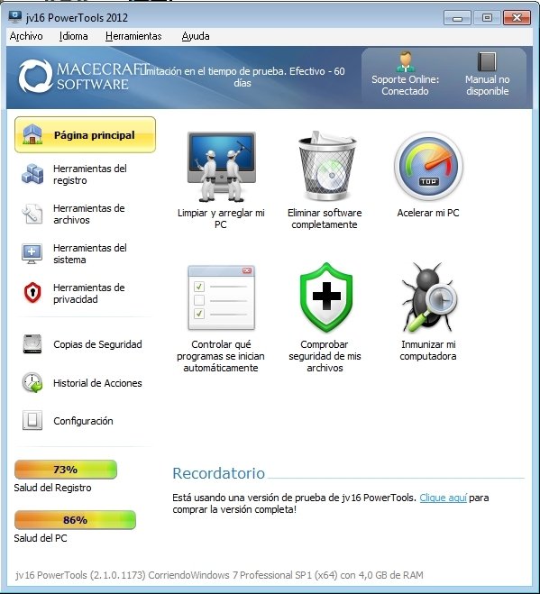The width and height of the screenshot is (540, 594).
Task: Click the checklist startup programs icon
Action: [222, 297]
